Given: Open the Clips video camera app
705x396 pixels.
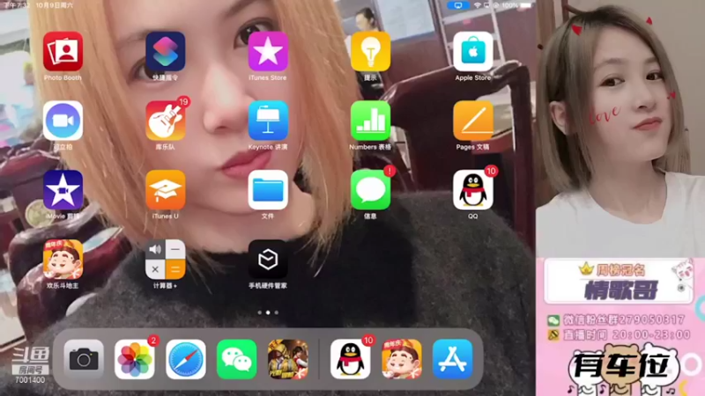Looking at the screenshot, I should [x=63, y=121].
